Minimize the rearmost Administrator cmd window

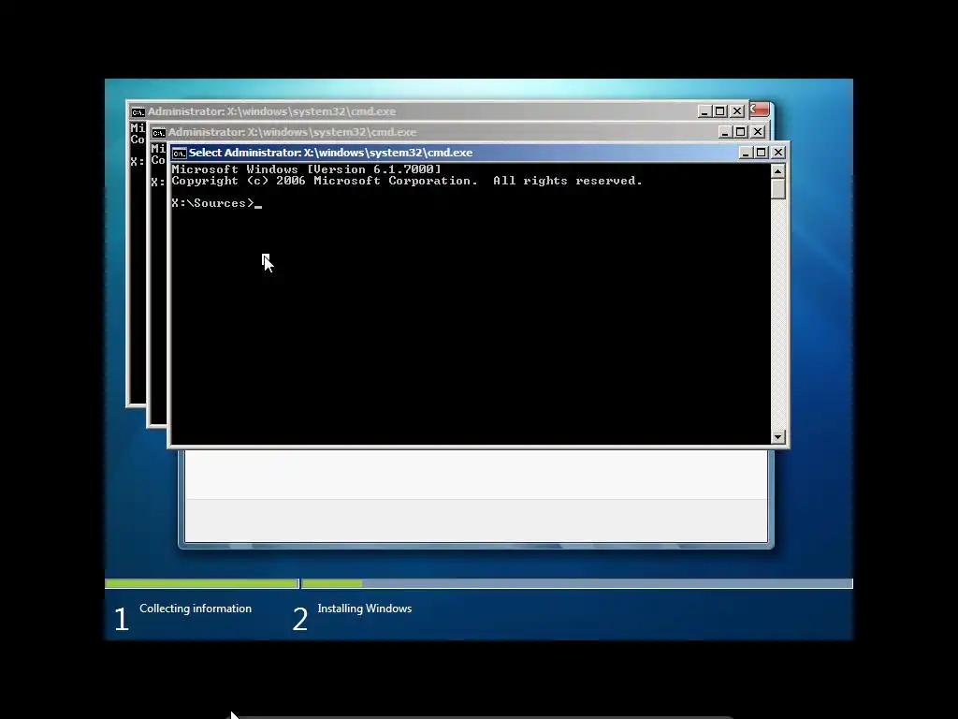[x=704, y=111]
